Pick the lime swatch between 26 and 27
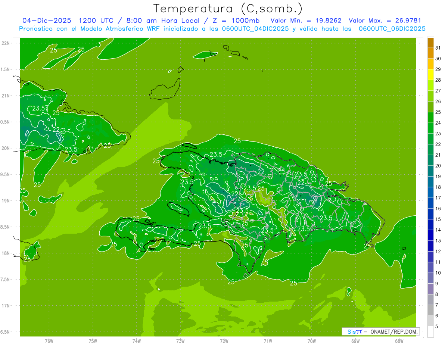The height and width of the screenshot is (346, 448). 430,96
